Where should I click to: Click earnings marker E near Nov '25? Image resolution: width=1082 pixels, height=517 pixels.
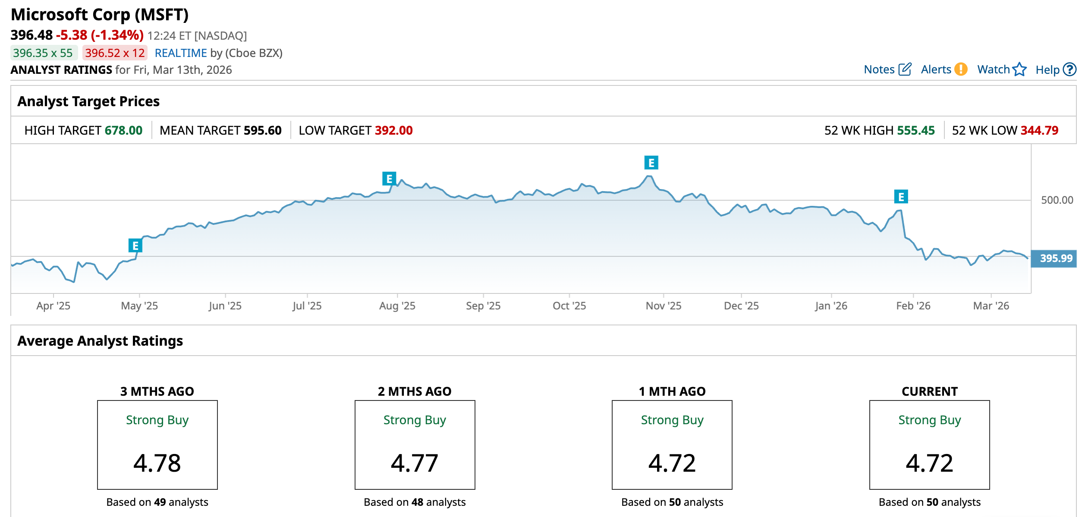pyautogui.click(x=651, y=163)
